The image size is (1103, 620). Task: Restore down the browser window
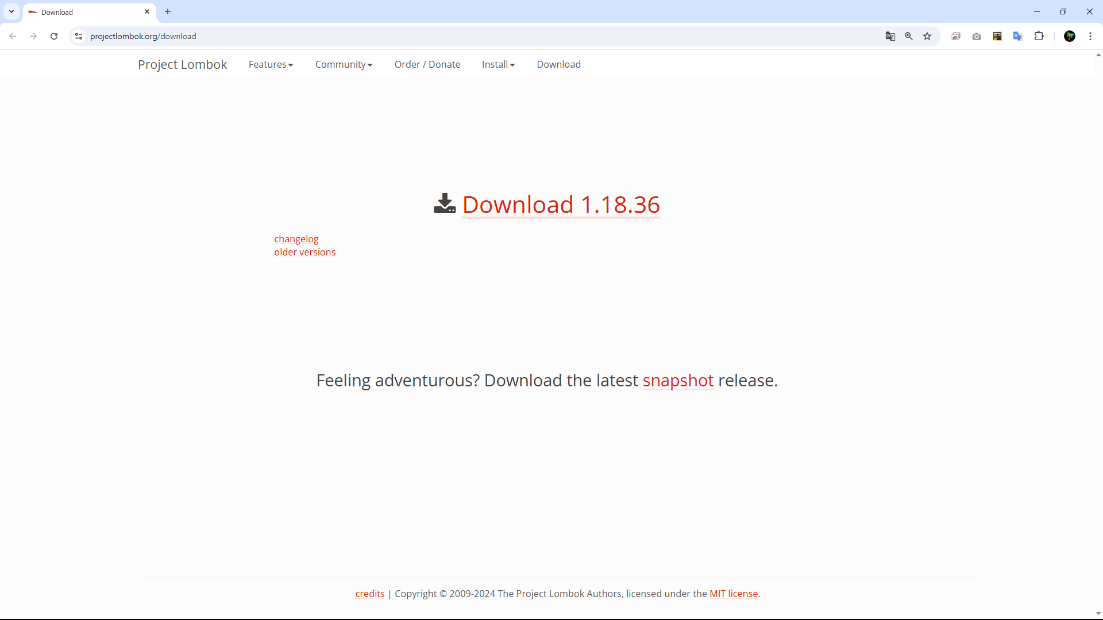pyautogui.click(x=1063, y=11)
